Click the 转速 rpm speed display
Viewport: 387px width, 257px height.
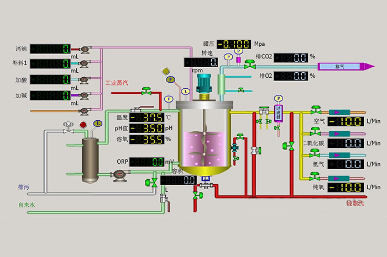pyautogui.click(x=200, y=62)
